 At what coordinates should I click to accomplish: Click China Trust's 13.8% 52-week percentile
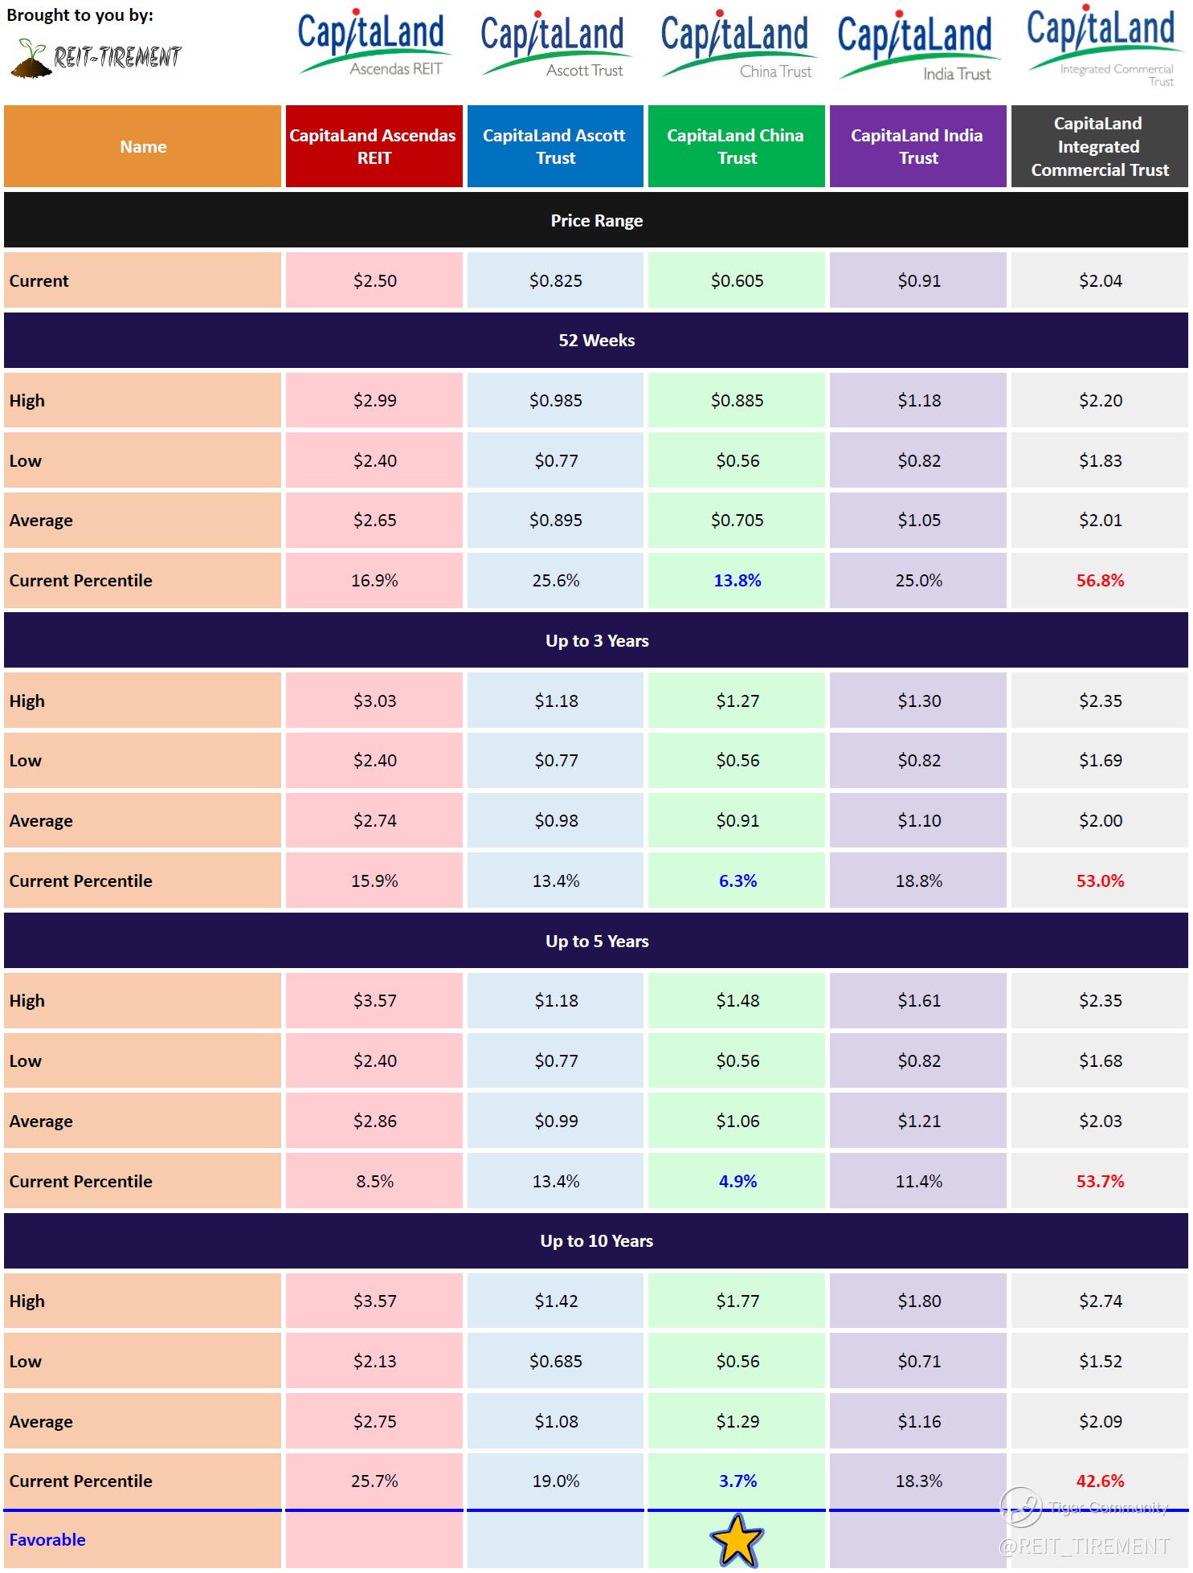click(737, 581)
